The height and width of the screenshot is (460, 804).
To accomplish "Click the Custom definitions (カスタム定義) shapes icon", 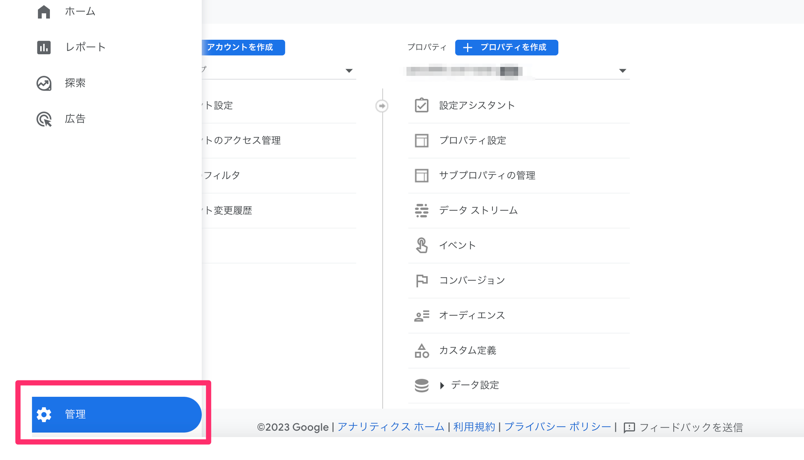I will click(421, 351).
